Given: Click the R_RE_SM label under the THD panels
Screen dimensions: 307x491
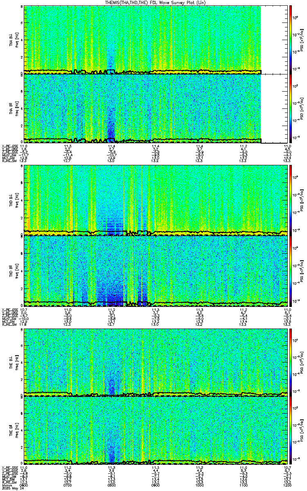Looking at the screenshot, I should pos(8,324).
